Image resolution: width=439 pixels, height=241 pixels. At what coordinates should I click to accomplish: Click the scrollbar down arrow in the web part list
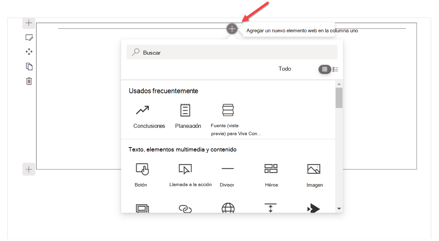point(339,209)
